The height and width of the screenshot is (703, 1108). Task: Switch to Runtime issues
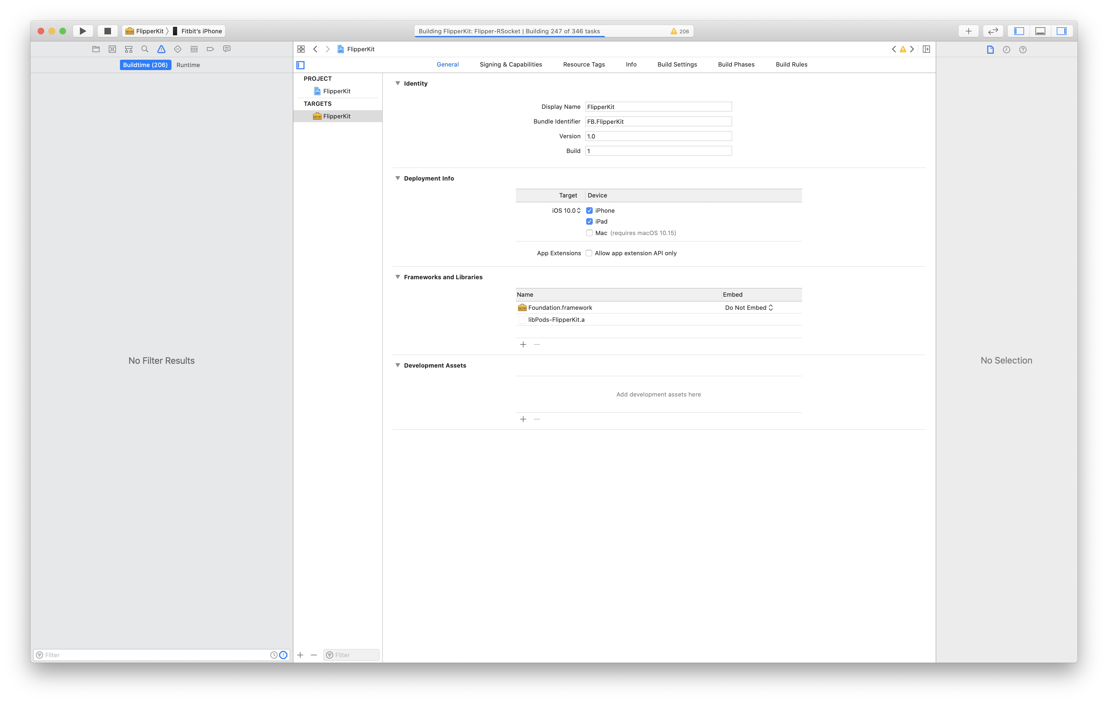[x=188, y=65]
